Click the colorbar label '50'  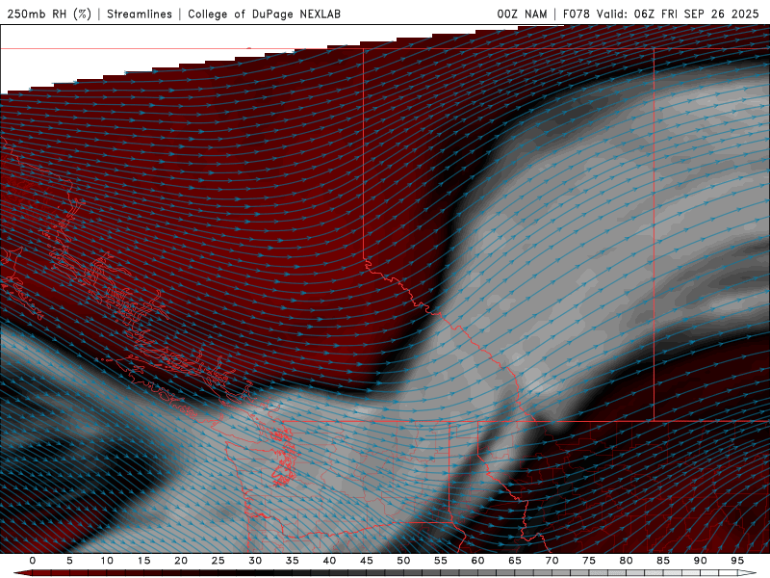coord(403,561)
